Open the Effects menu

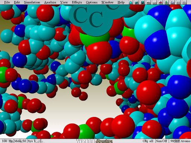coord(77,2)
